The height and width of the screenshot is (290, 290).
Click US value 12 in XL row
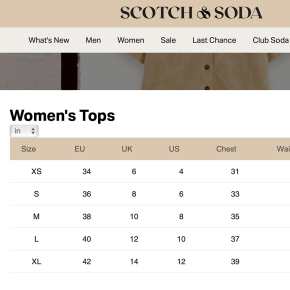coord(181,261)
